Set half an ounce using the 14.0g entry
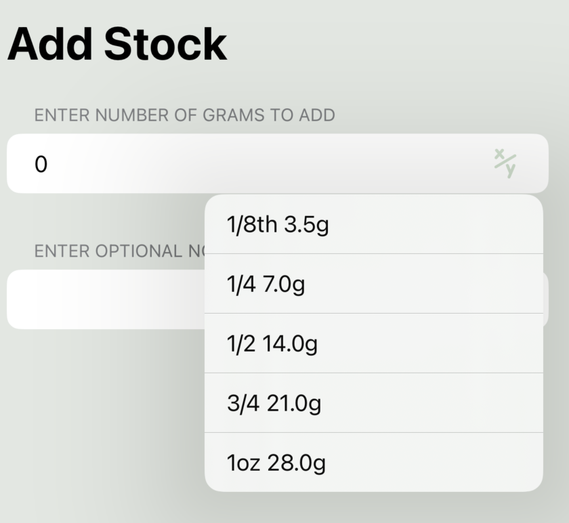This screenshot has height=523, width=569. click(373, 344)
